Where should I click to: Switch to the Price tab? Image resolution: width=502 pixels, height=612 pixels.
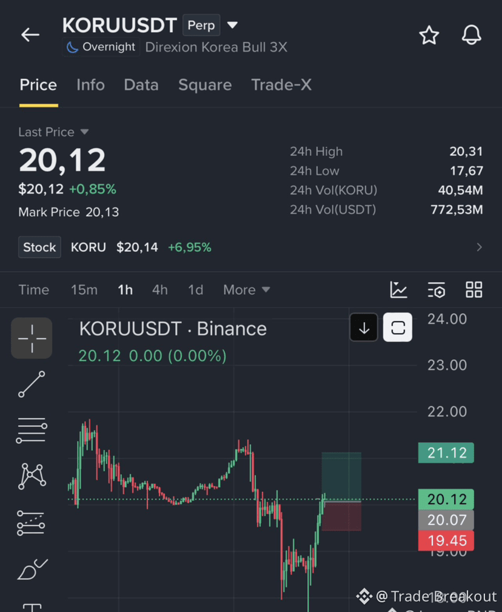tap(38, 85)
